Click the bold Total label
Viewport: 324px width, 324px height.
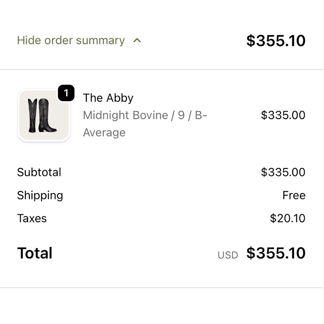[x=35, y=253]
